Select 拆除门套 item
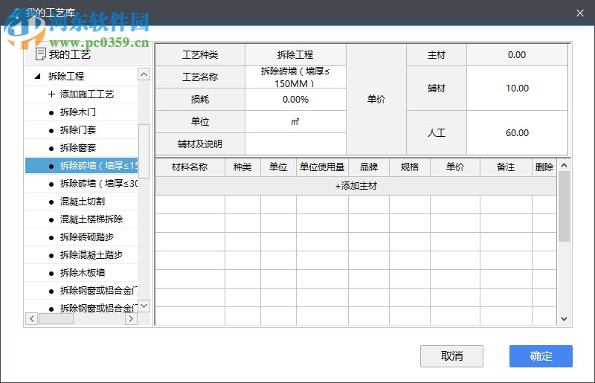 point(81,130)
